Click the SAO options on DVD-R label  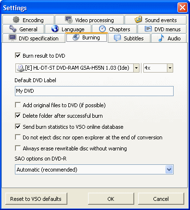40,159
